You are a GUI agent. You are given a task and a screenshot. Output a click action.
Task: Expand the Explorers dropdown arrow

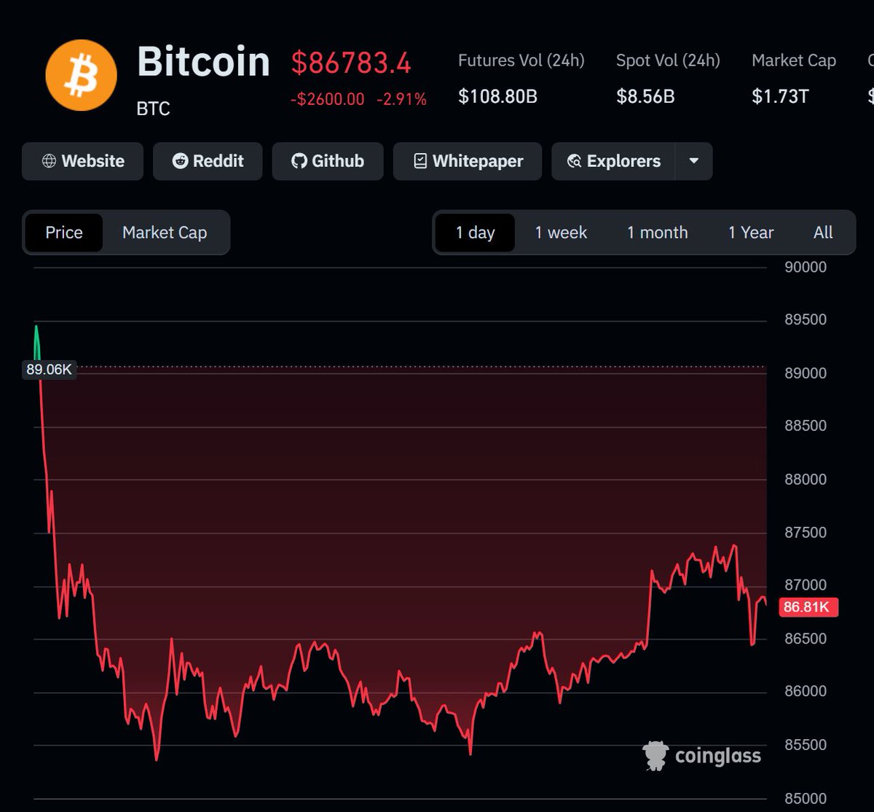point(694,161)
